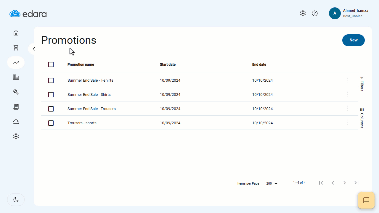379x213 pixels.
Task: Open the gear settings sidebar icon
Action: tap(16, 136)
